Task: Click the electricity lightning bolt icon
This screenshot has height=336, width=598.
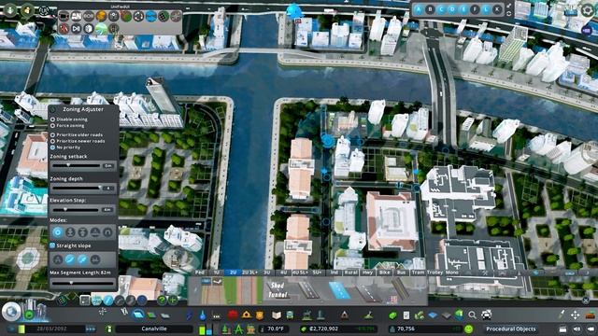Action: coord(190,315)
